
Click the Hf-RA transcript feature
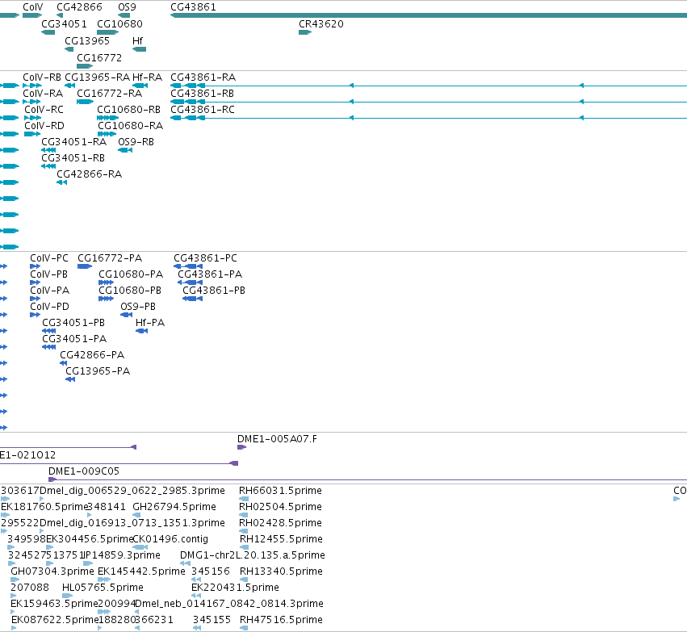pos(140,86)
